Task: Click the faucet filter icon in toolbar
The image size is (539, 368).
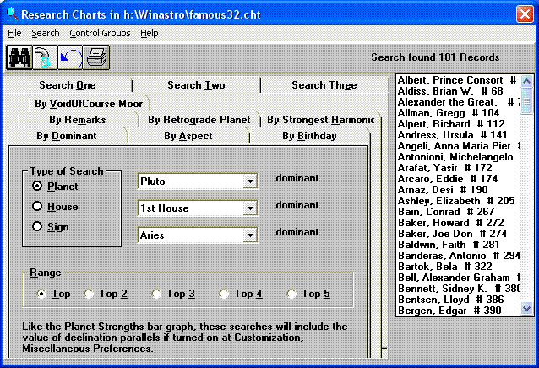Action: point(44,57)
